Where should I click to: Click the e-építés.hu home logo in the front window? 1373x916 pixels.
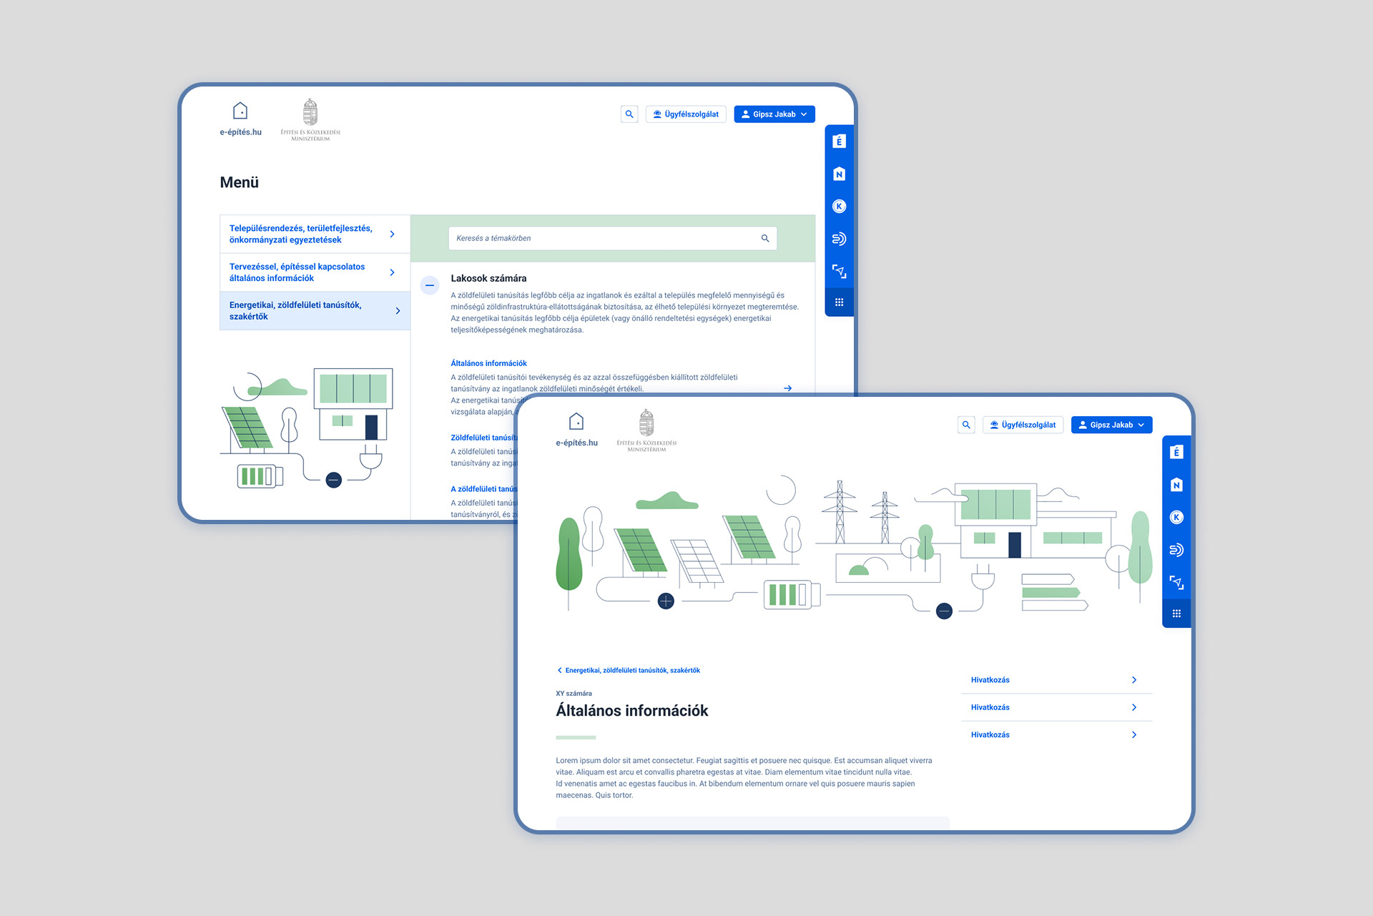pyautogui.click(x=576, y=429)
